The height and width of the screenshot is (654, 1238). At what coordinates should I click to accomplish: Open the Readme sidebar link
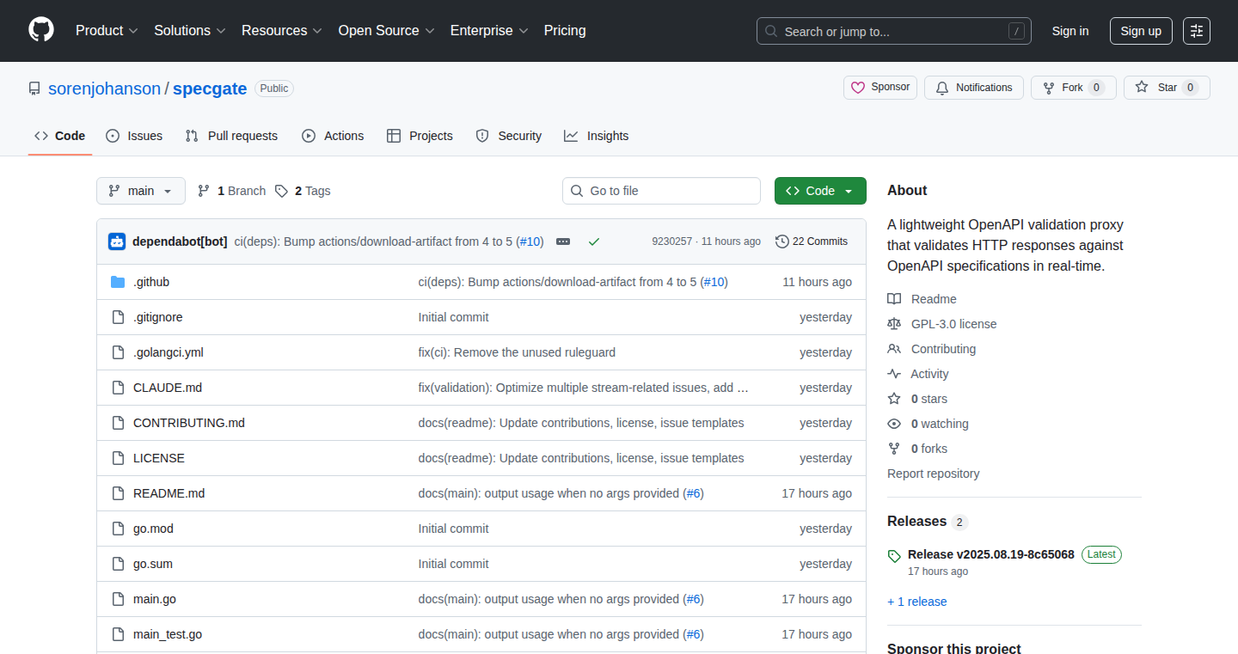pyautogui.click(x=922, y=299)
